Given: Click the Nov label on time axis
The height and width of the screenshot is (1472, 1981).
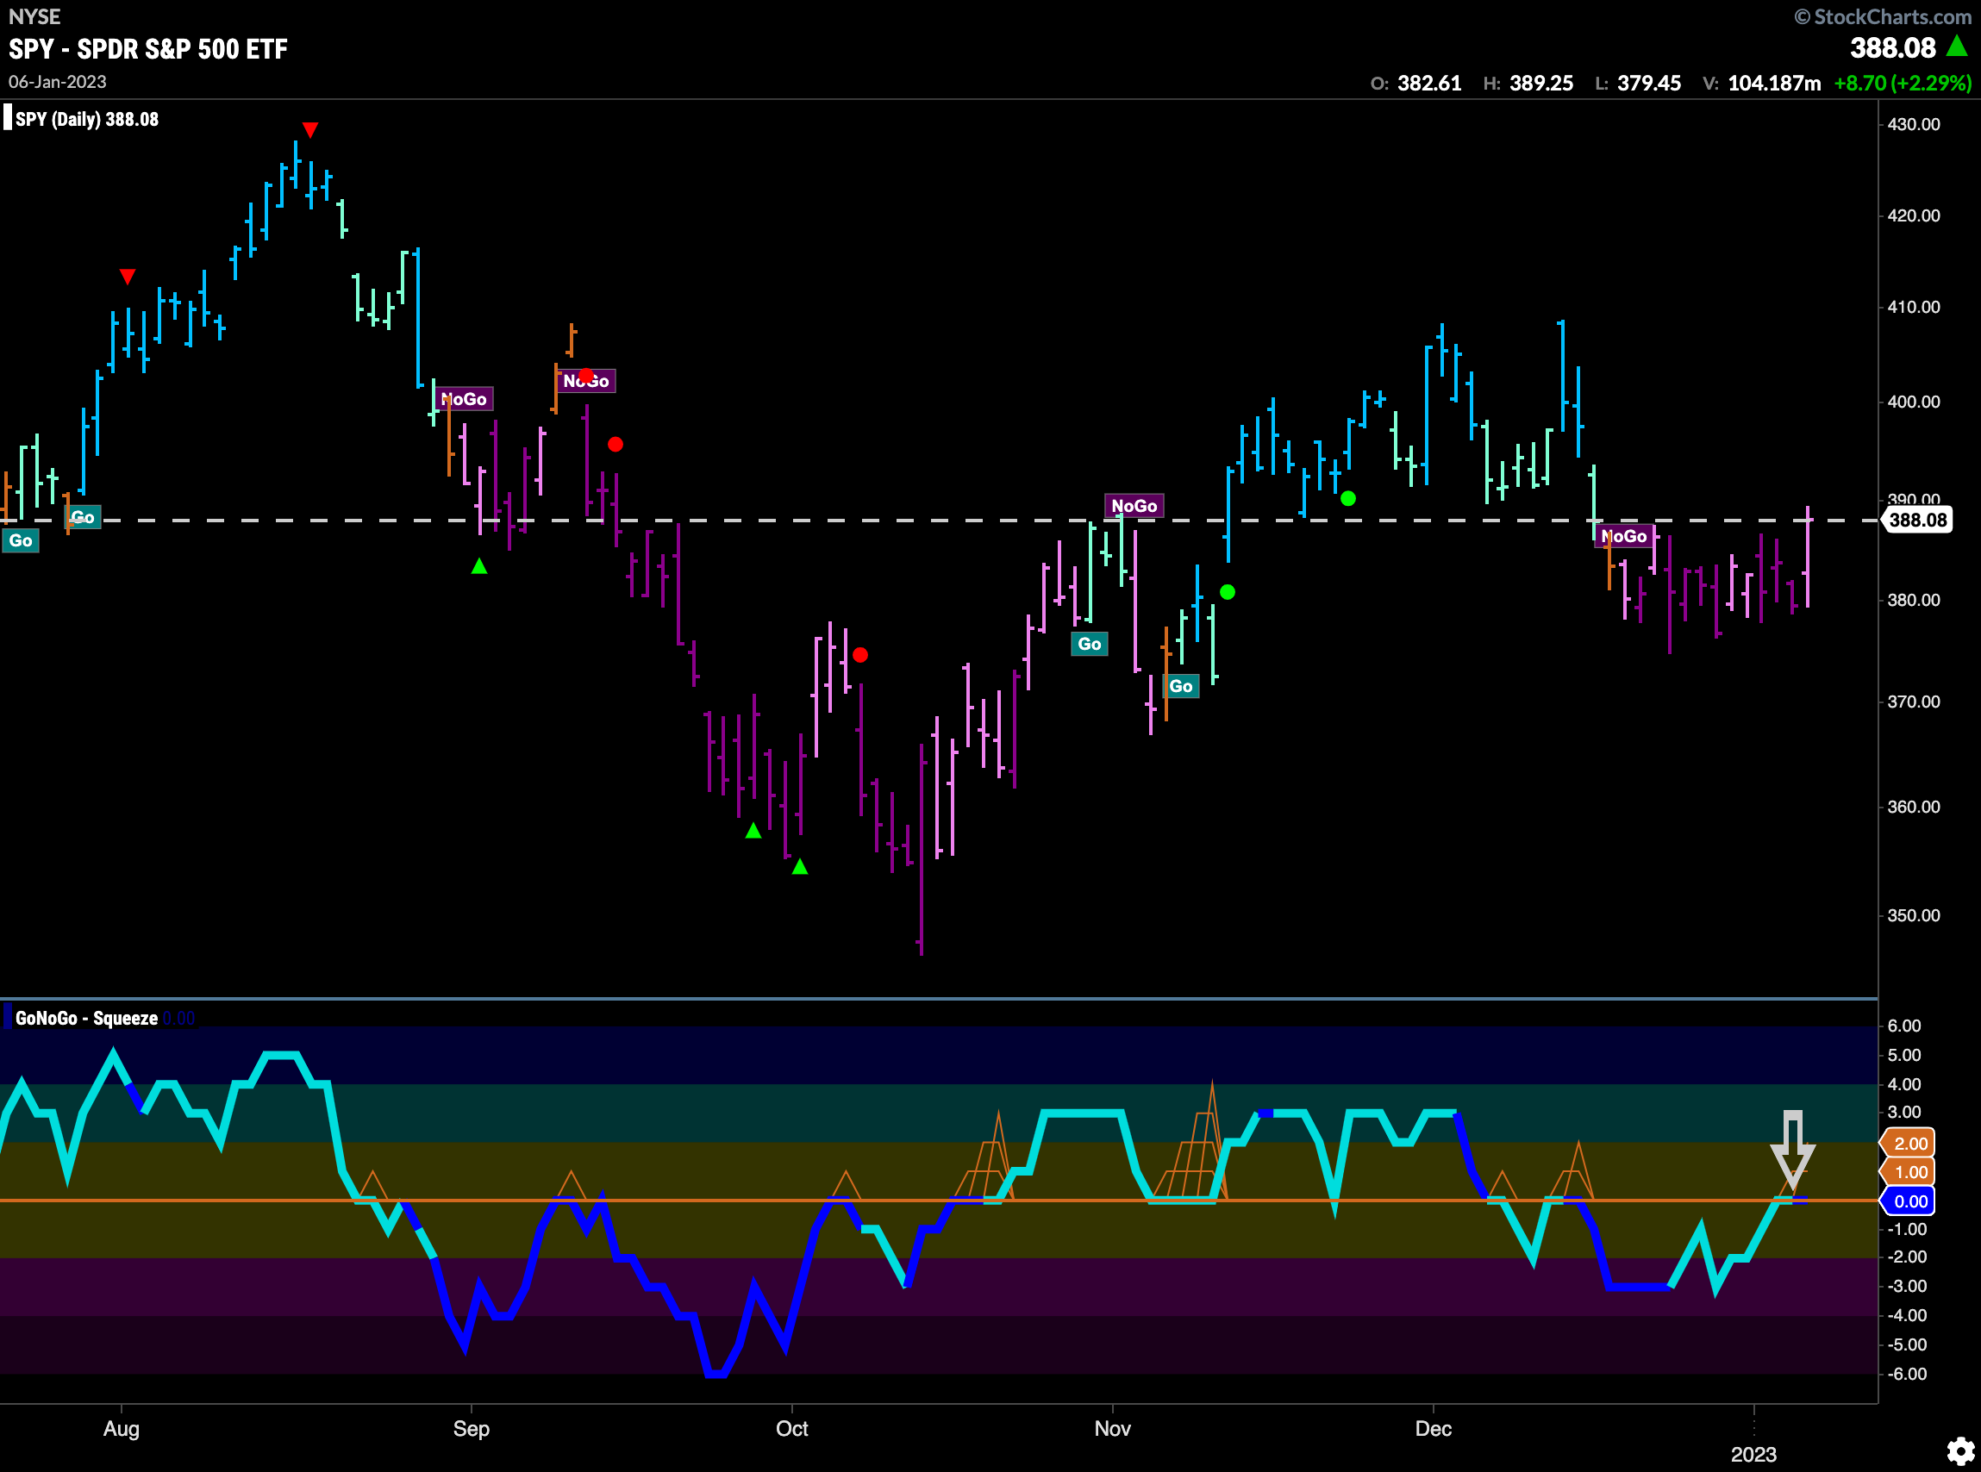Looking at the screenshot, I should tap(1113, 1428).
